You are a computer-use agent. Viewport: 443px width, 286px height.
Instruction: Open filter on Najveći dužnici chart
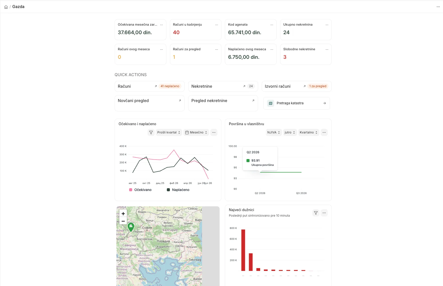coord(316,213)
